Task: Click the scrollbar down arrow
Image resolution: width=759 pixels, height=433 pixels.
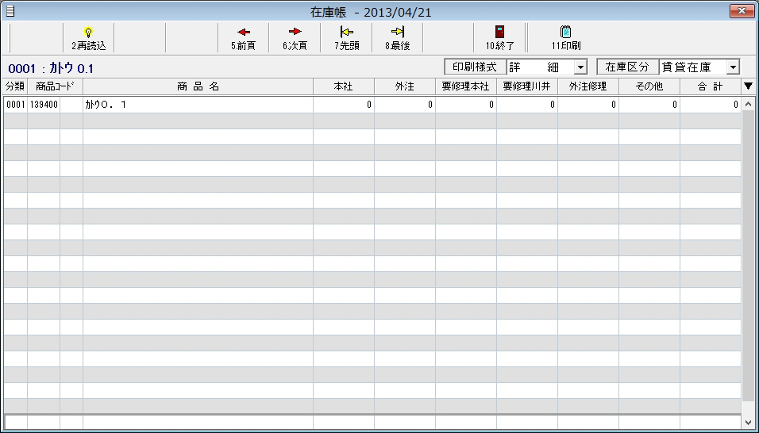Action: click(748, 423)
